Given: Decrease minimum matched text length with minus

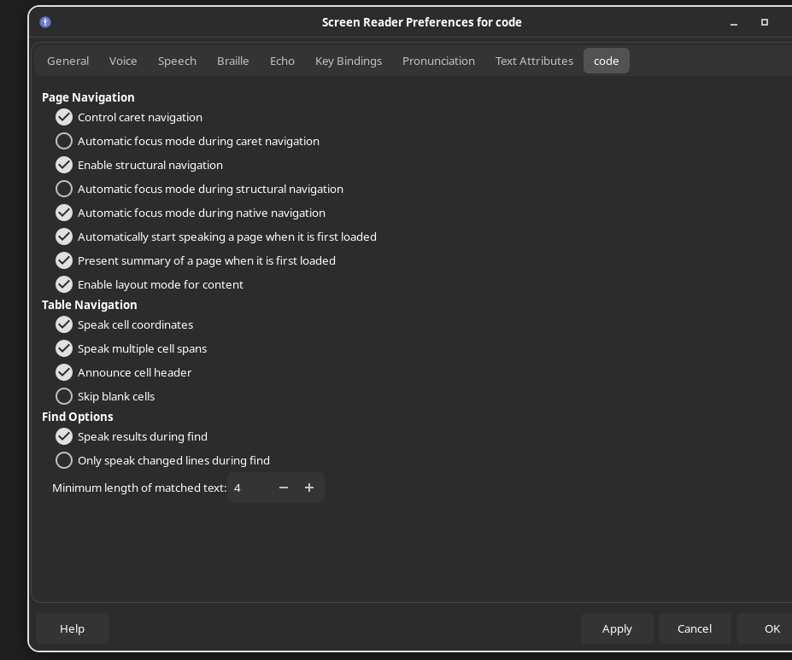Looking at the screenshot, I should coord(284,488).
